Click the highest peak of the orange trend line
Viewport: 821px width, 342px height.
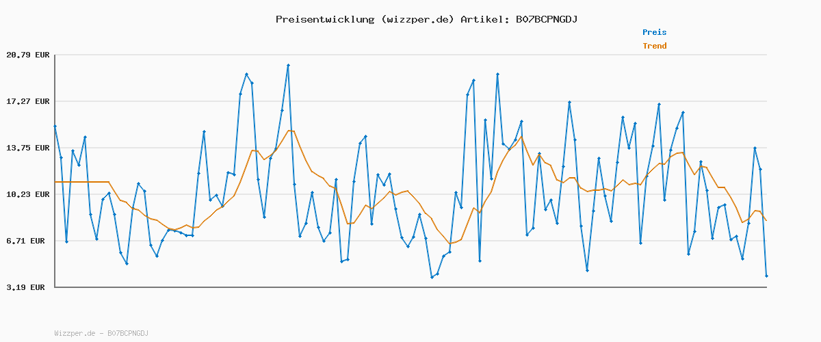tap(290, 131)
